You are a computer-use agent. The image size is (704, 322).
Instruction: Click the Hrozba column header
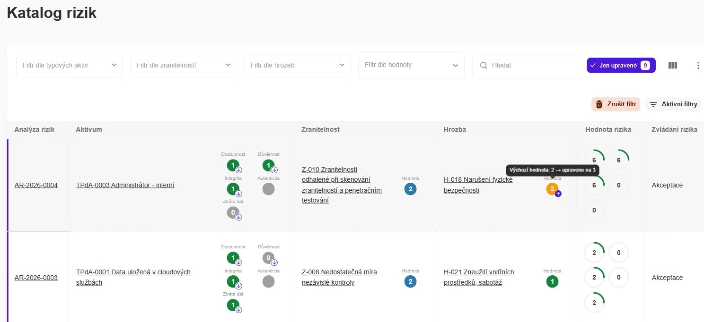click(x=455, y=129)
